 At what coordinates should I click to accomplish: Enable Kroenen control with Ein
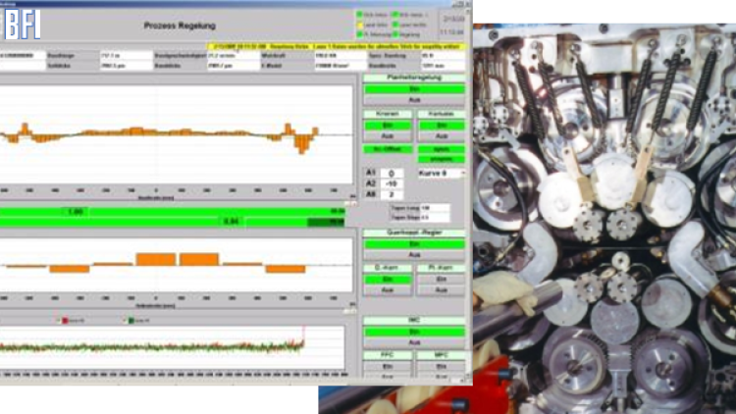click(x=387, y=126)
